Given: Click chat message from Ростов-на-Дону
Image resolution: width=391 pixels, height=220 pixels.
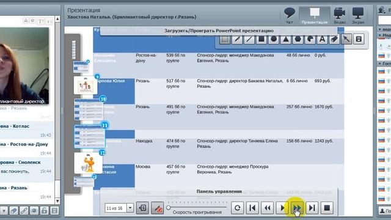Looking at the screenshot, I should coord(27,148).
